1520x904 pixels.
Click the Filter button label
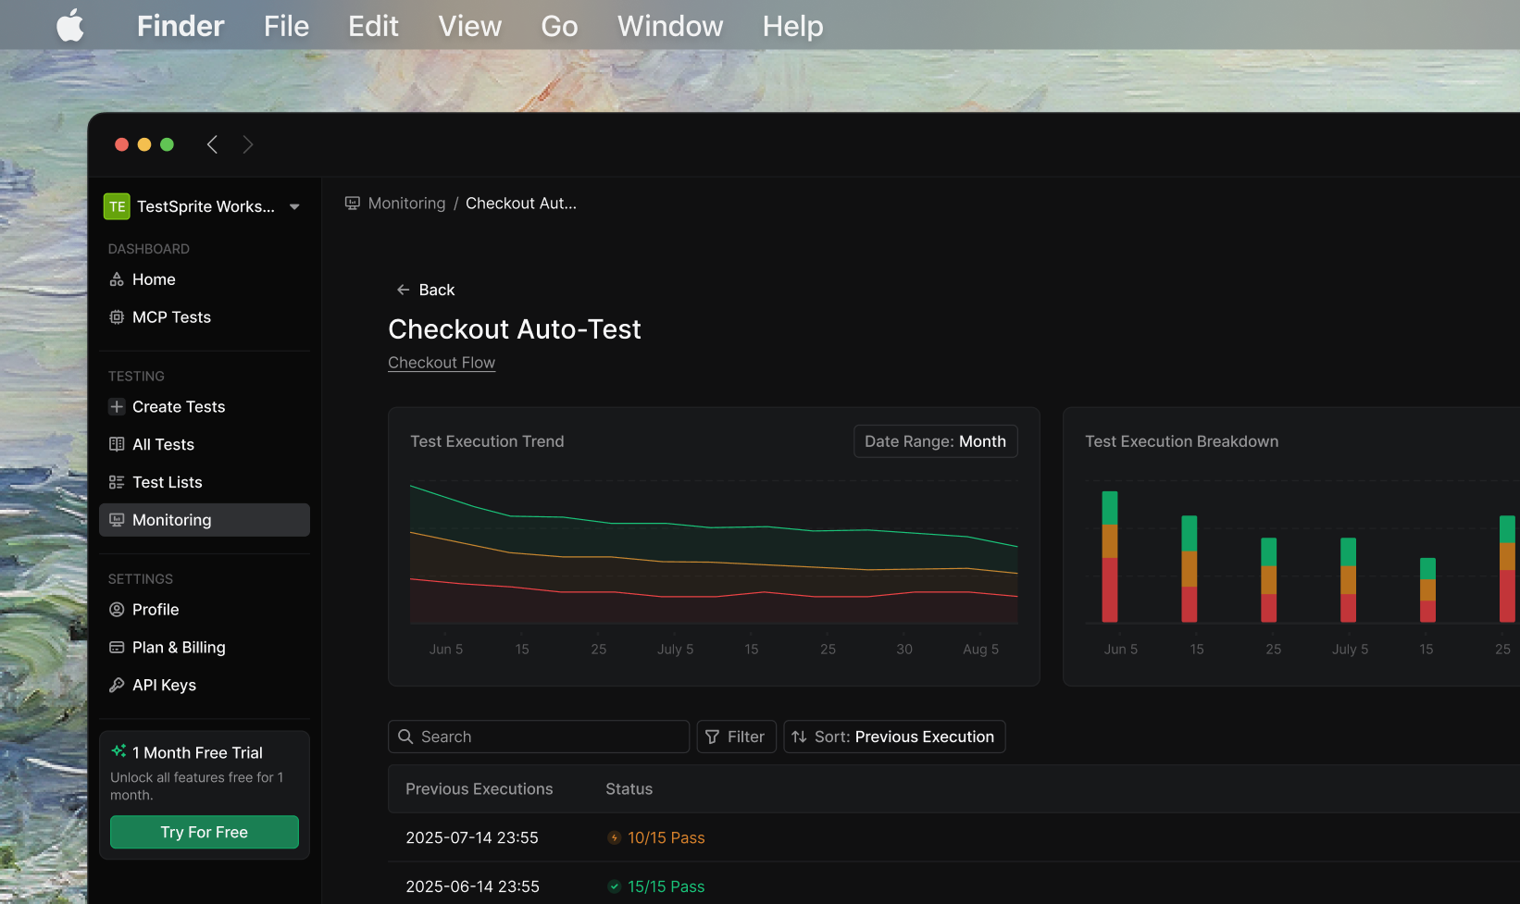pyautogui.click(x=746, y=737)
